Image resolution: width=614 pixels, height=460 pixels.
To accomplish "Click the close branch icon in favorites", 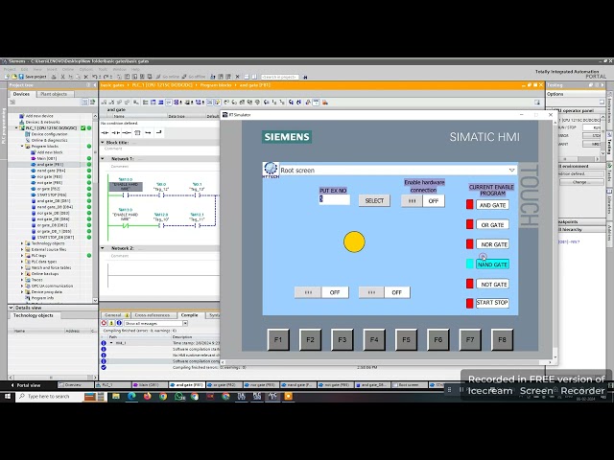I will click(x=158, y=132).
